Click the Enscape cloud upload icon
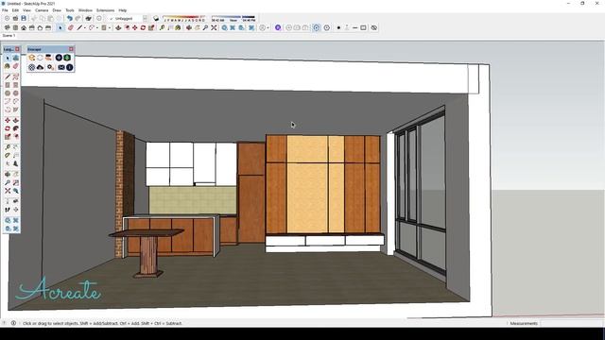The height and width of the screenshot is (340, 605). point(40,67)
